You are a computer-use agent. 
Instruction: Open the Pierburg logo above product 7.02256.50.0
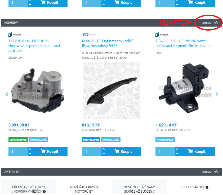tap(162, 35)
